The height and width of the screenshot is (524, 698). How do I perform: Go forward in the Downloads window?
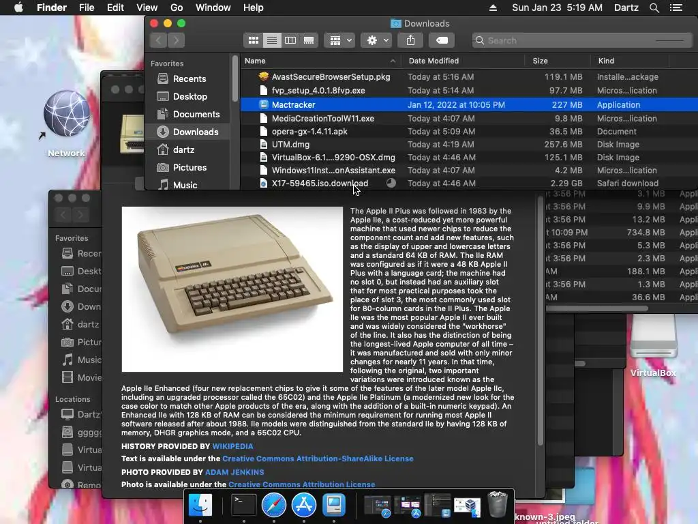[x=177, y=40]
